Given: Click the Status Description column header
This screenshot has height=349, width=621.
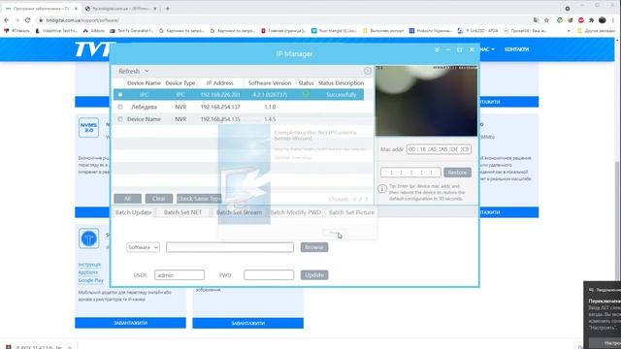Looking at the screenshot, I should tap(341, 83).
